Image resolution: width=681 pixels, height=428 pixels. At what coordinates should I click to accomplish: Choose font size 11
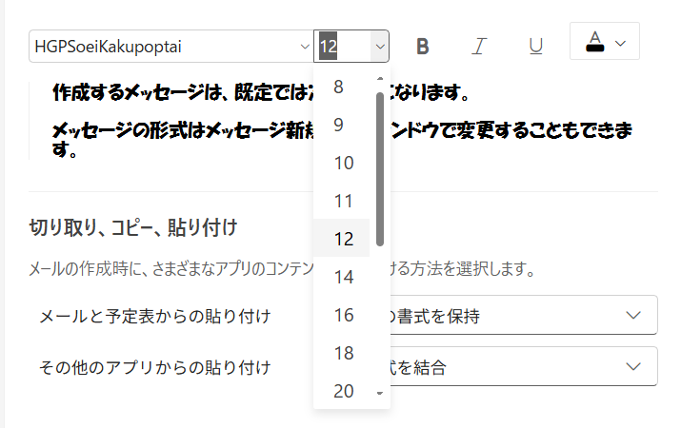click(342, 201)
